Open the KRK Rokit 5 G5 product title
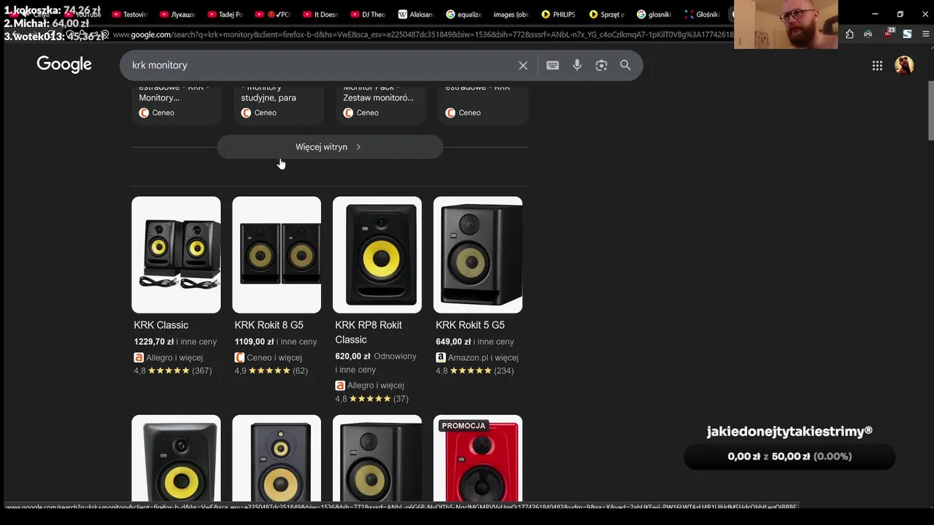This screenshot has height=525, width=934. click(x=470, y=325)
